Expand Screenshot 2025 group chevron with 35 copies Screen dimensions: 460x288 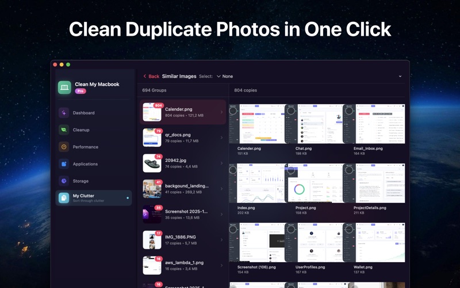click(x=221, y=214)
